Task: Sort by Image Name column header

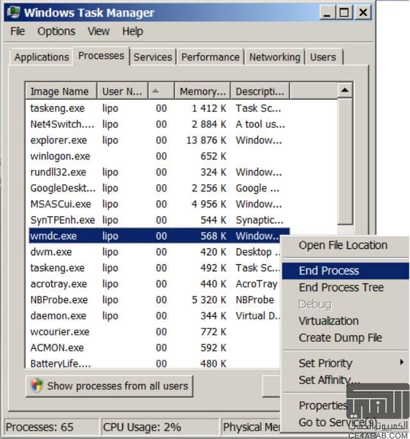Action: pyautogui.click(x=61, y=92)
